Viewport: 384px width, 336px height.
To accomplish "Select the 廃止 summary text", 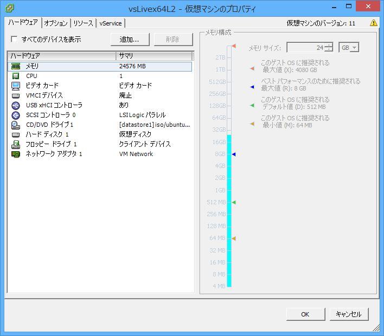I will [125, 95].
